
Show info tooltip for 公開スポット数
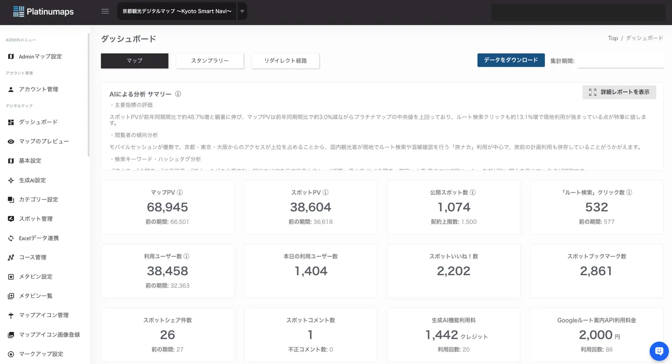[473, 192]
